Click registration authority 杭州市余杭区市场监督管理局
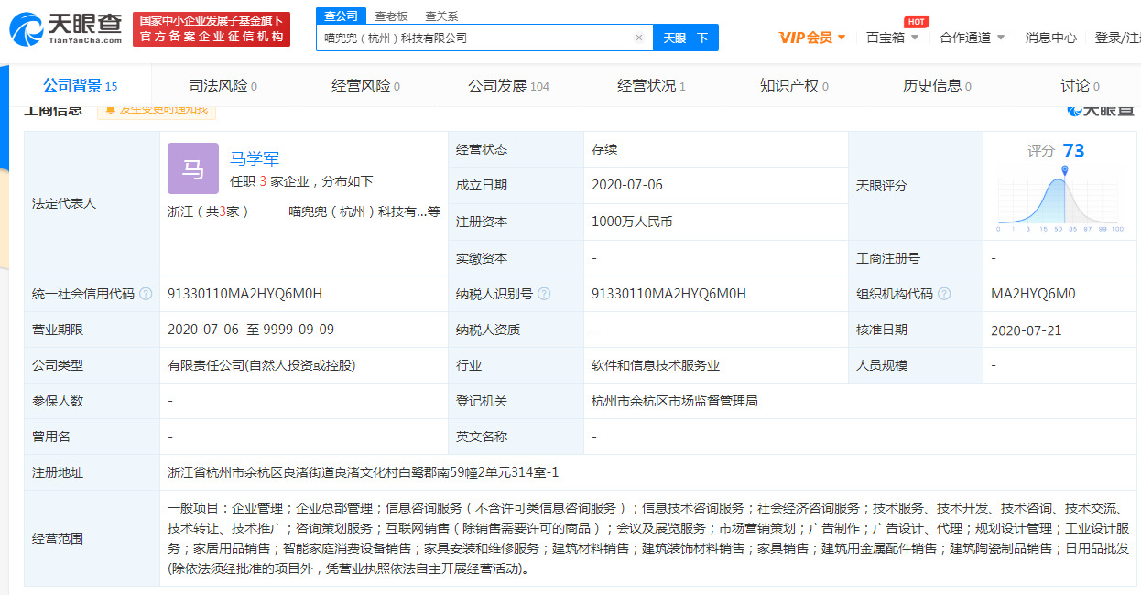 675,401
